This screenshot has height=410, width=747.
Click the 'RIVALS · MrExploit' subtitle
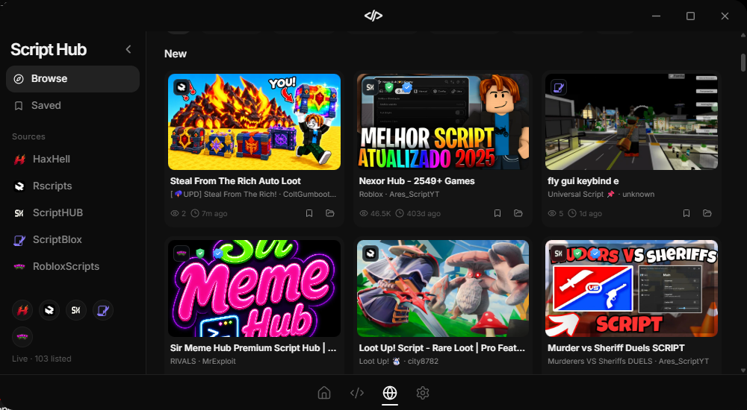203,362
